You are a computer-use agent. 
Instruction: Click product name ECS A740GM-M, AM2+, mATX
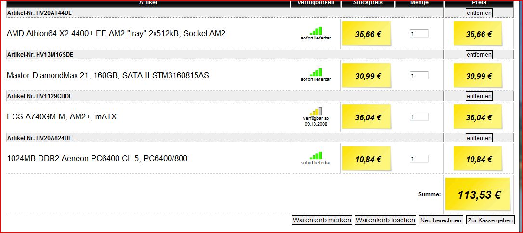(x=62, y=117)
